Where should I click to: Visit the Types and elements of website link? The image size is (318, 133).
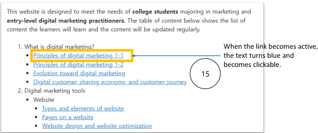[83, 109]
